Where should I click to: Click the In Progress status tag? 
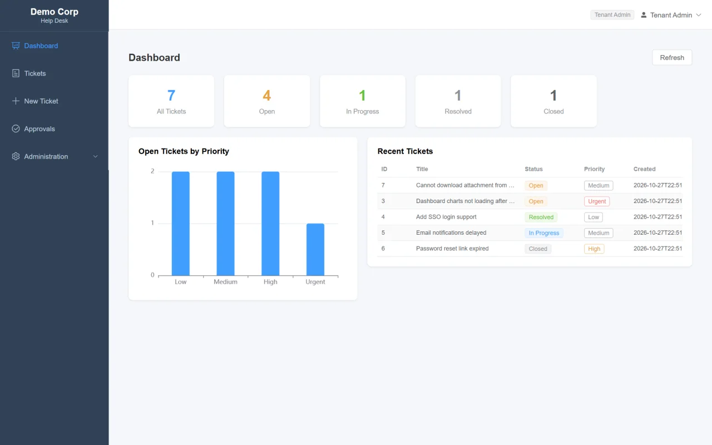[544, 233]
